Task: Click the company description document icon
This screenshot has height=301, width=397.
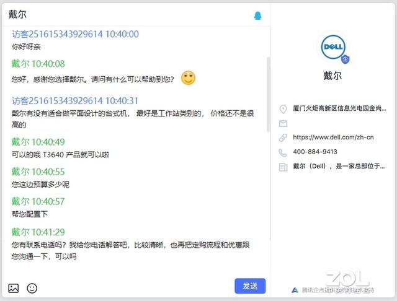Action: [283, 167]
